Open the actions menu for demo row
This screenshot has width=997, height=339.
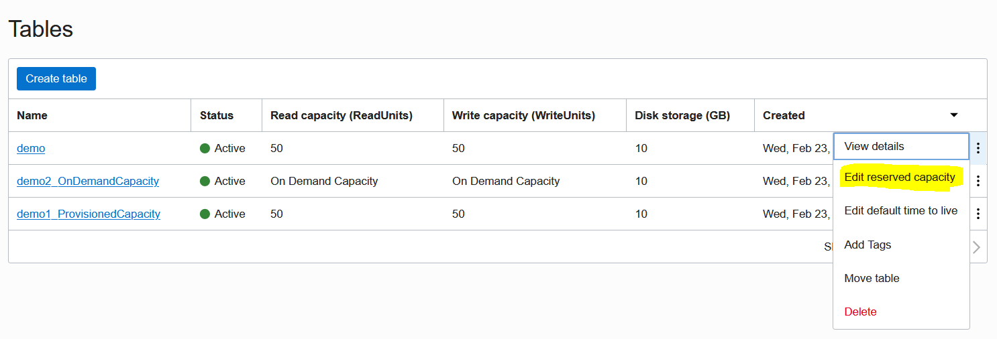(978, 148)
